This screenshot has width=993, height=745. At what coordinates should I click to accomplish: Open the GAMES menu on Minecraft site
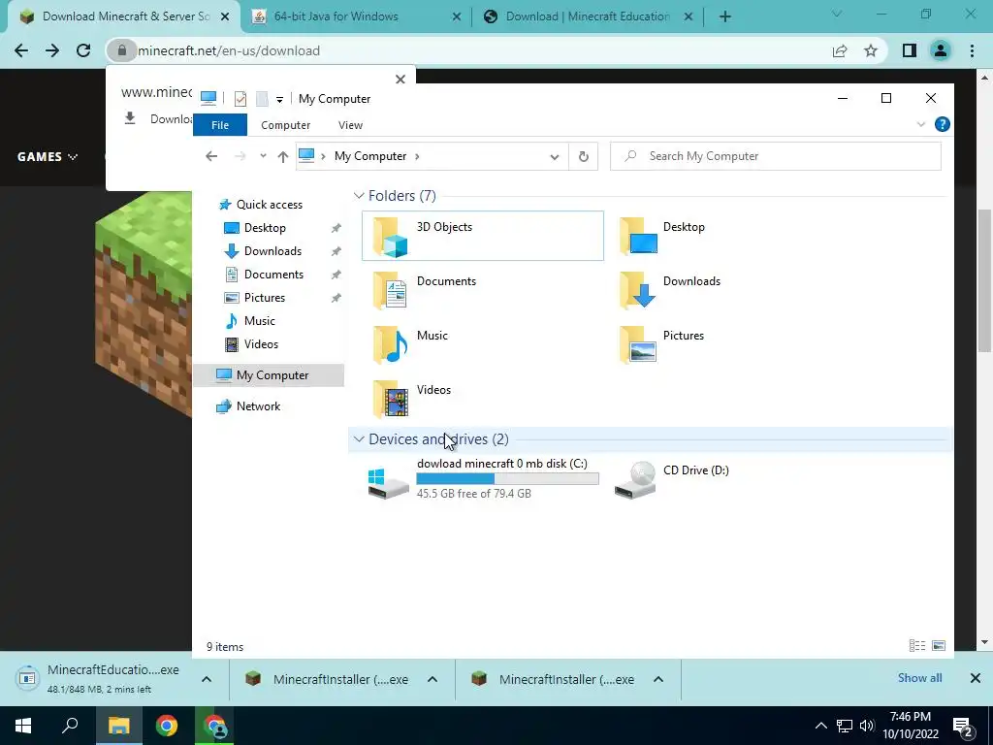[x=48, y=156]
